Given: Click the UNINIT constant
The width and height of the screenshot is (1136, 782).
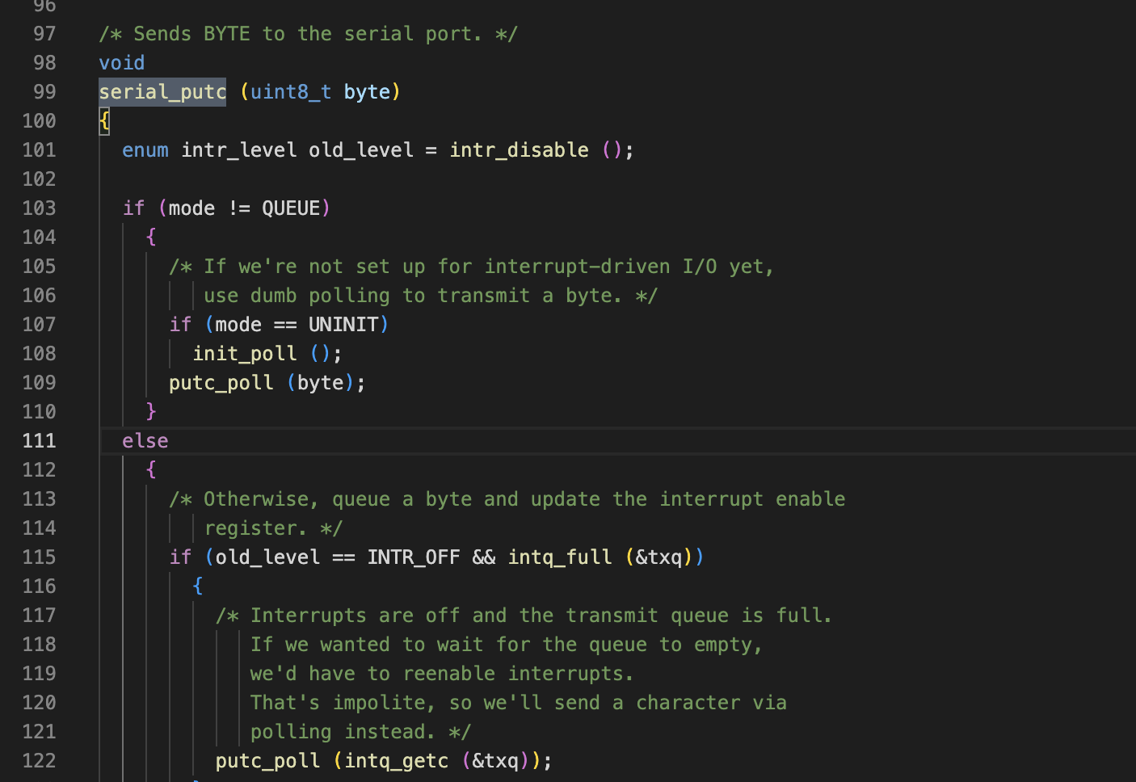Looking at the screenshot, I should click(343, 325).
